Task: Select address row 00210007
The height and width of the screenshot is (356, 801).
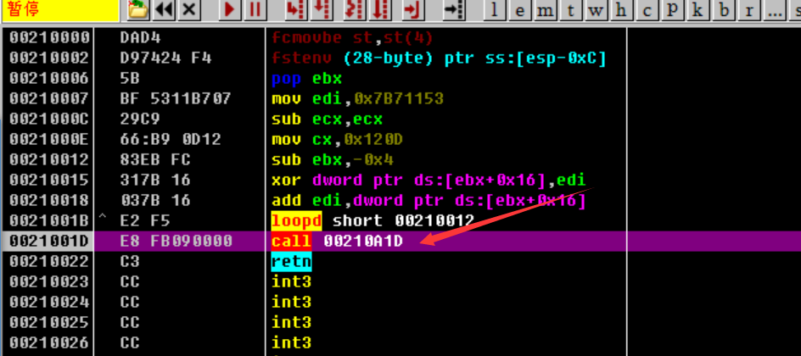Action: point(49,98)
